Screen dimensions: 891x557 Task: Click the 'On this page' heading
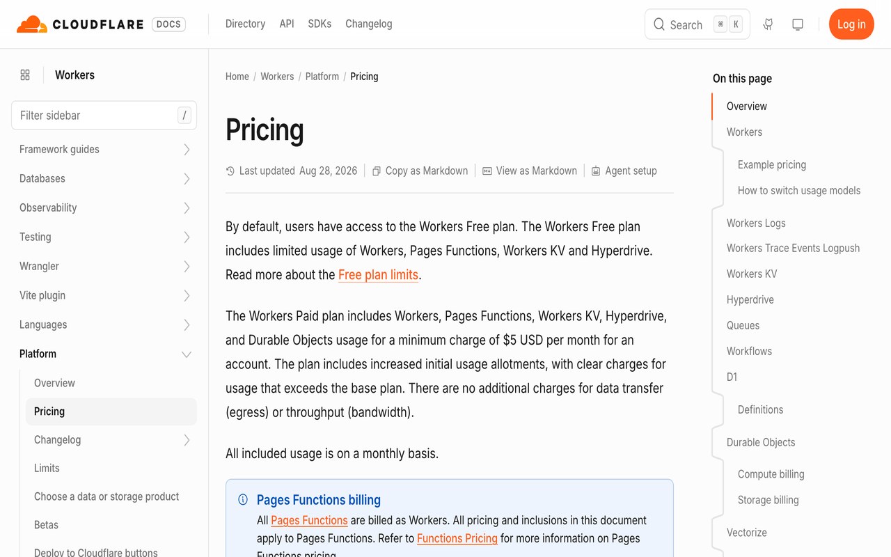click(x=742, y=79)
